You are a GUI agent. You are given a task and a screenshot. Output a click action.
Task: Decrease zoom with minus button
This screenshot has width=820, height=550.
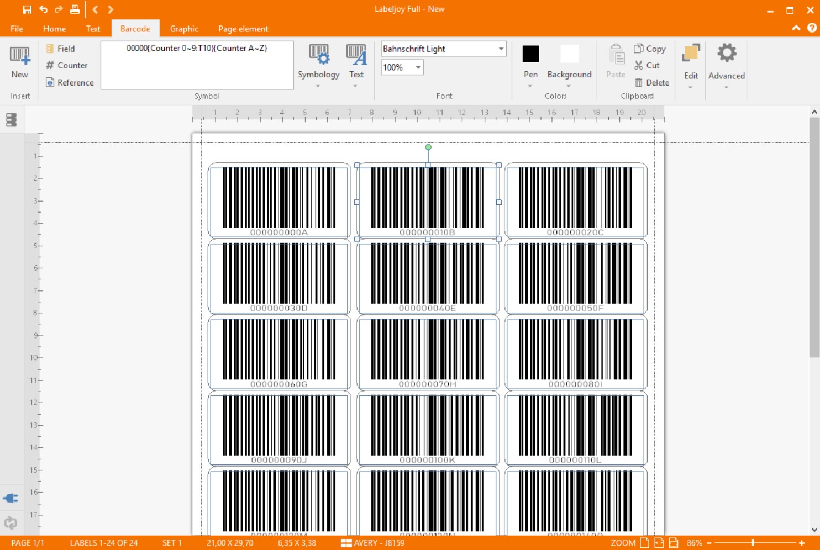click(x=709, y=543)
